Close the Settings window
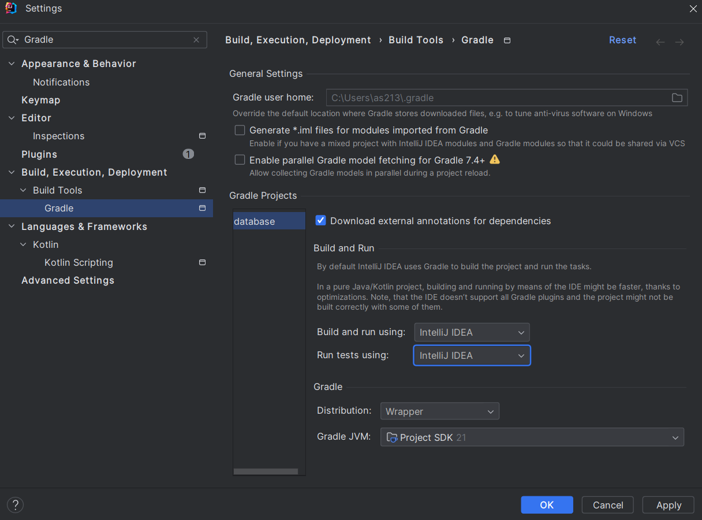 pos(693,8)
